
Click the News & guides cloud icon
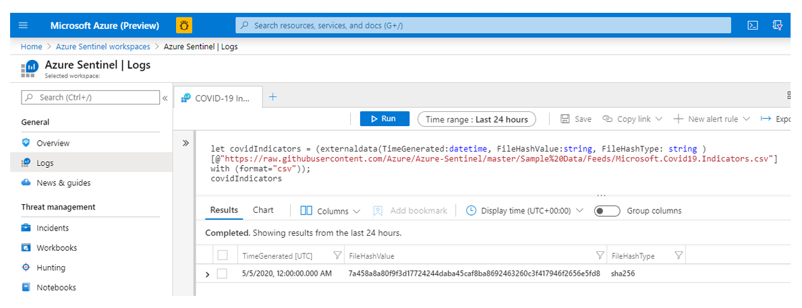point(26,183)
